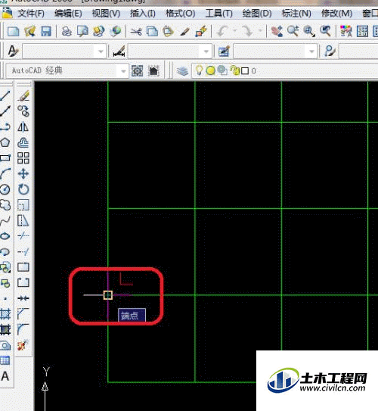The height and width of the screenshot is (411, 378).
Task: Select the Zoom Realtime magnifier
Action: click(x=293, y=32)
